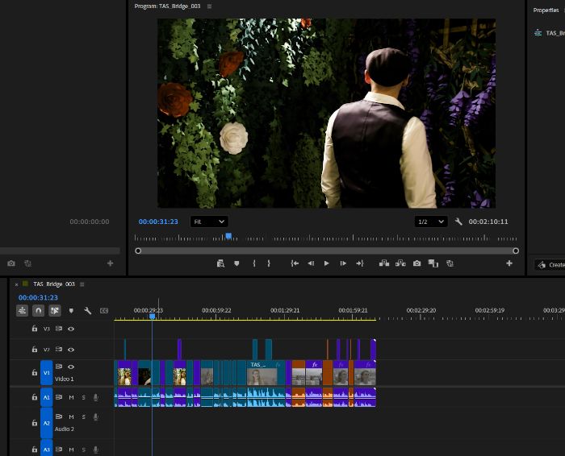Go to Out point in Program monitor
Image resolution: width=565 pixels, height=456 pixels.
coord(360,263)
